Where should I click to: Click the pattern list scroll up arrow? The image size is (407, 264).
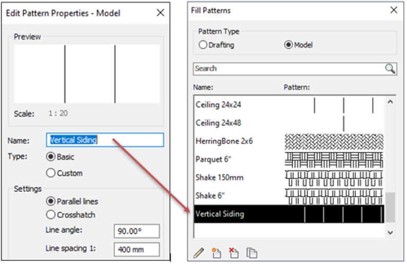pos(390,102)
